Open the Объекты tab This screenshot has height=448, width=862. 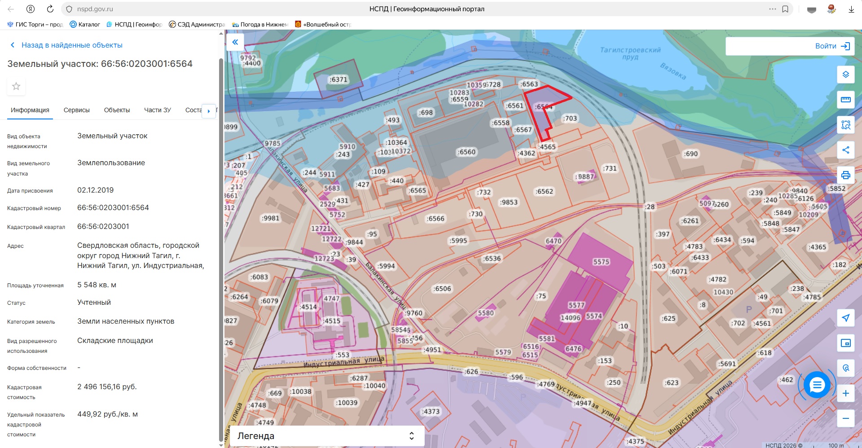(x=117, y=110)
